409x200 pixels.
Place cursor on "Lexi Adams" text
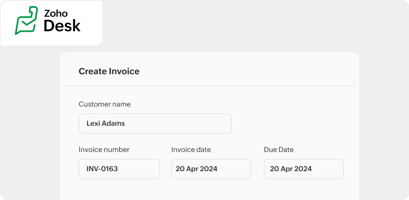[x=106, y=124]
